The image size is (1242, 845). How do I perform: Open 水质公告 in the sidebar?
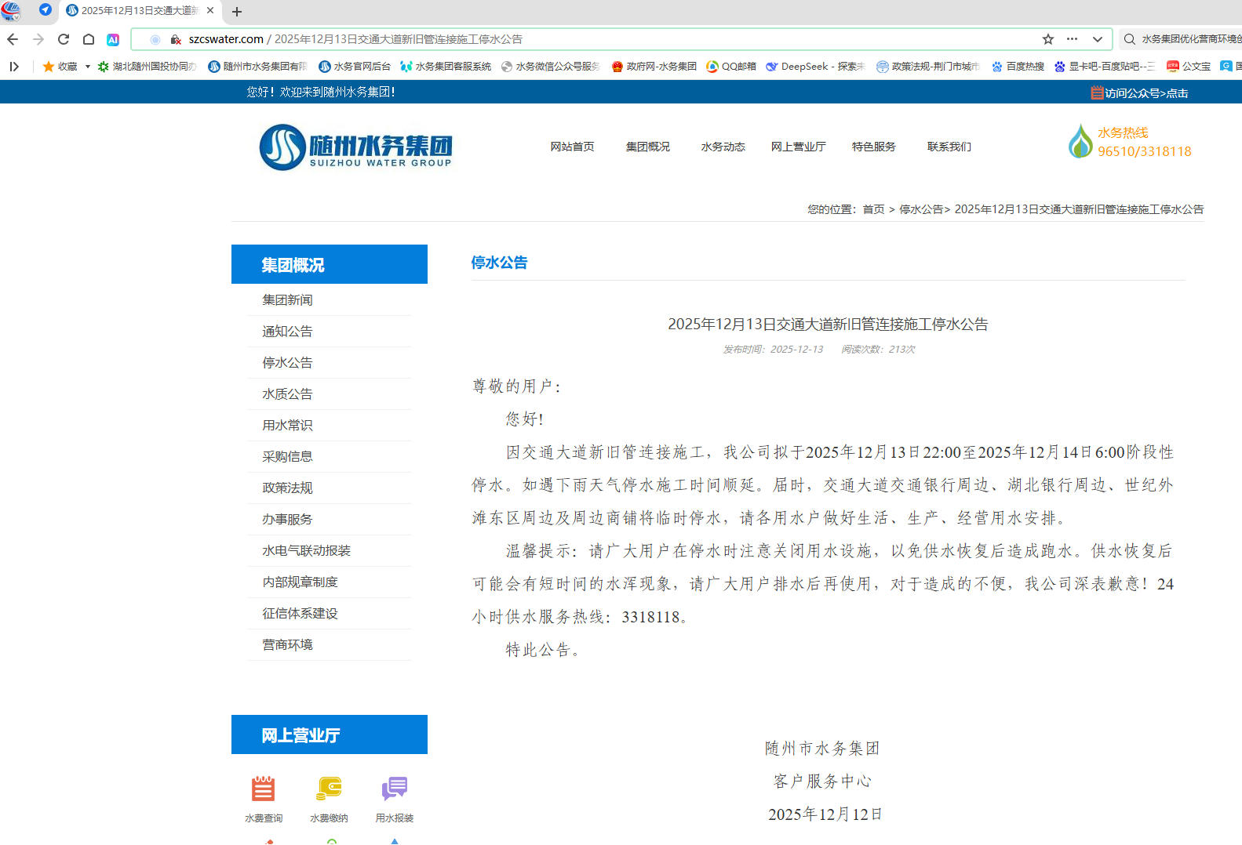(x=287, y=393)
